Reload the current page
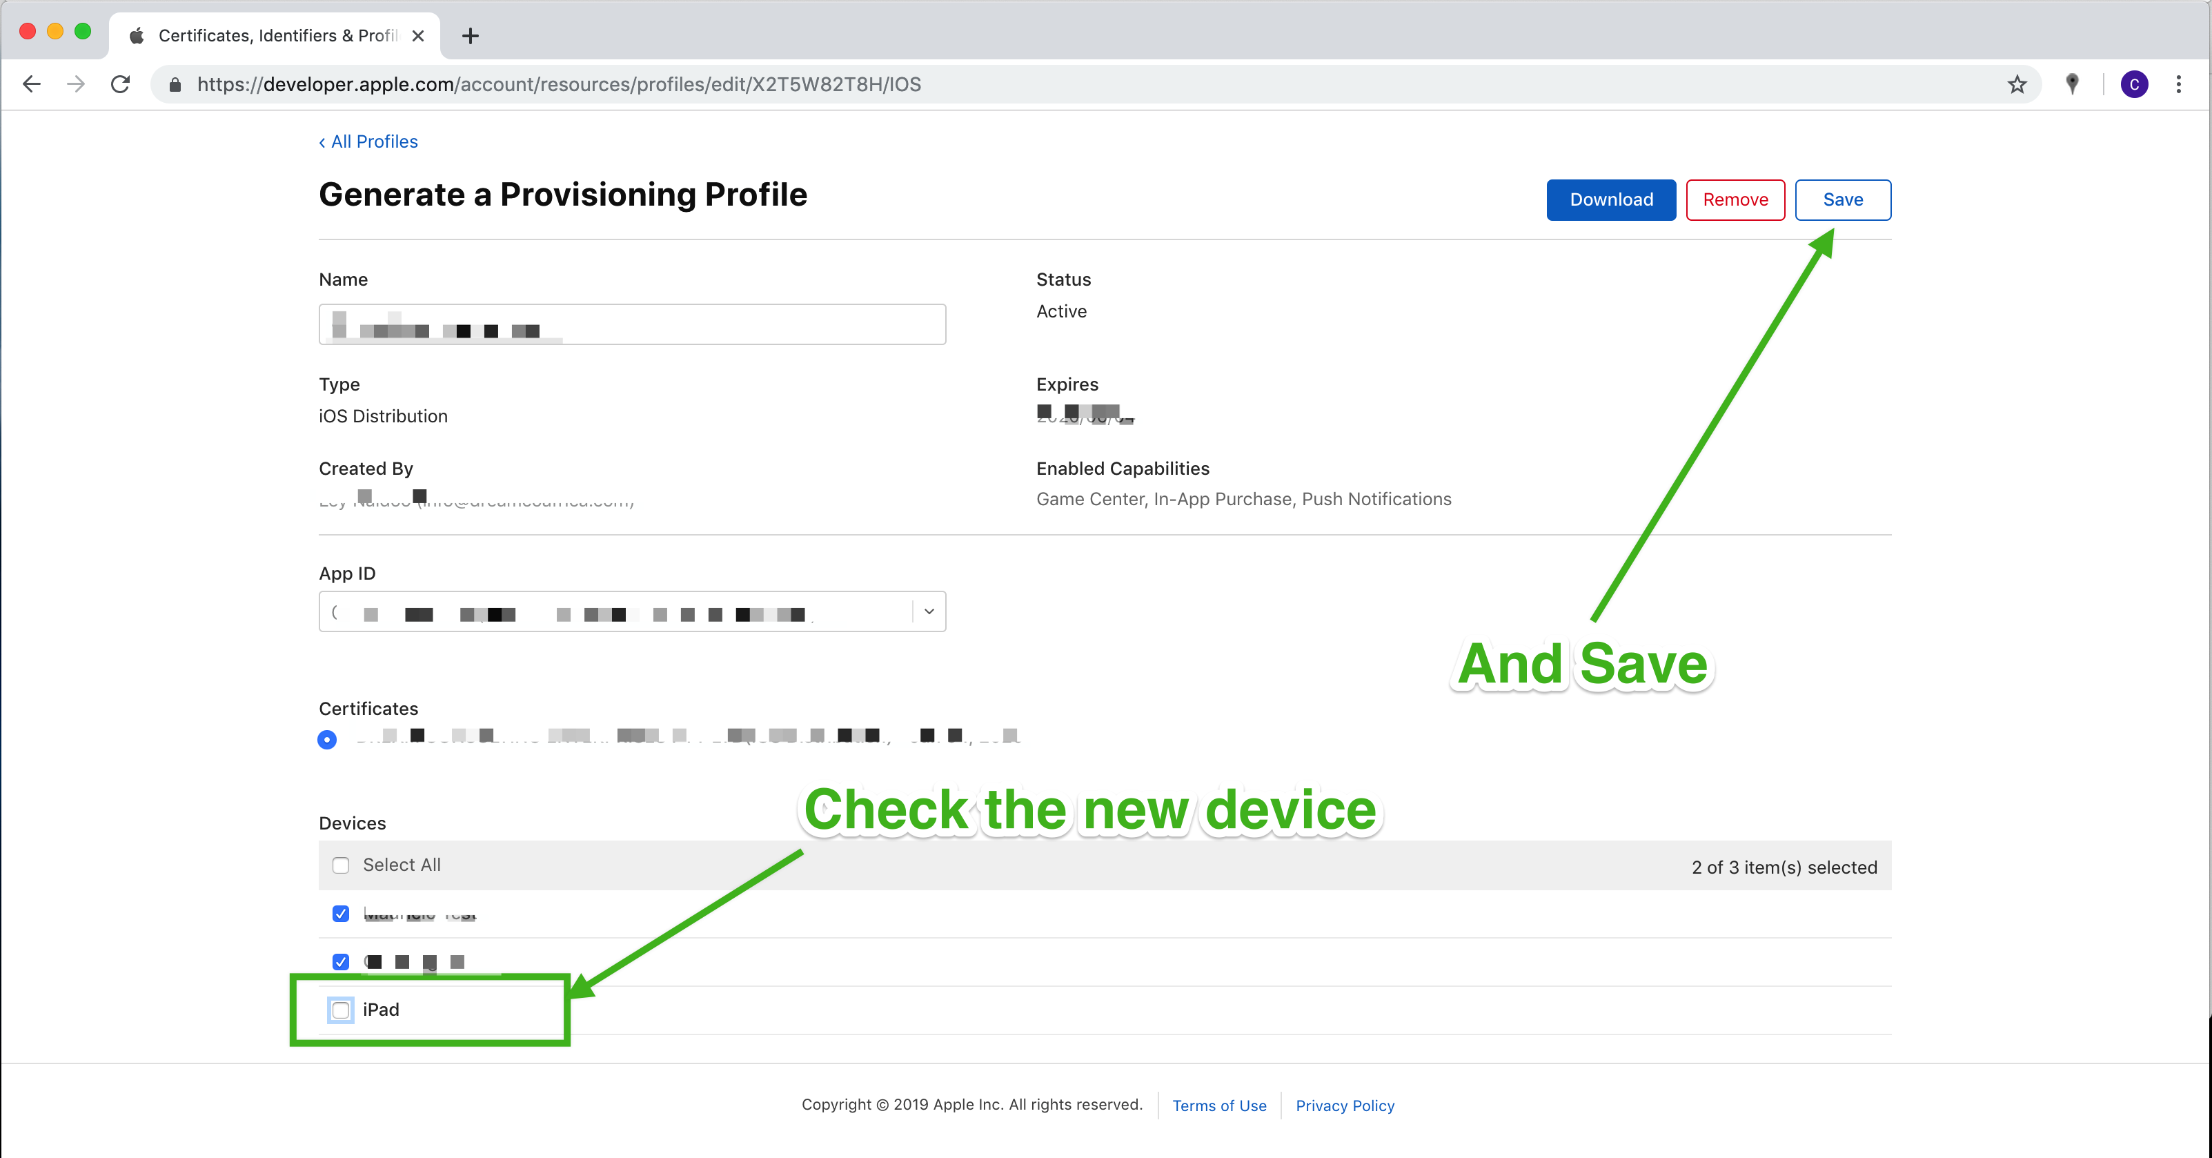This screenshot has height=1158, width=2212. (121, 84)
